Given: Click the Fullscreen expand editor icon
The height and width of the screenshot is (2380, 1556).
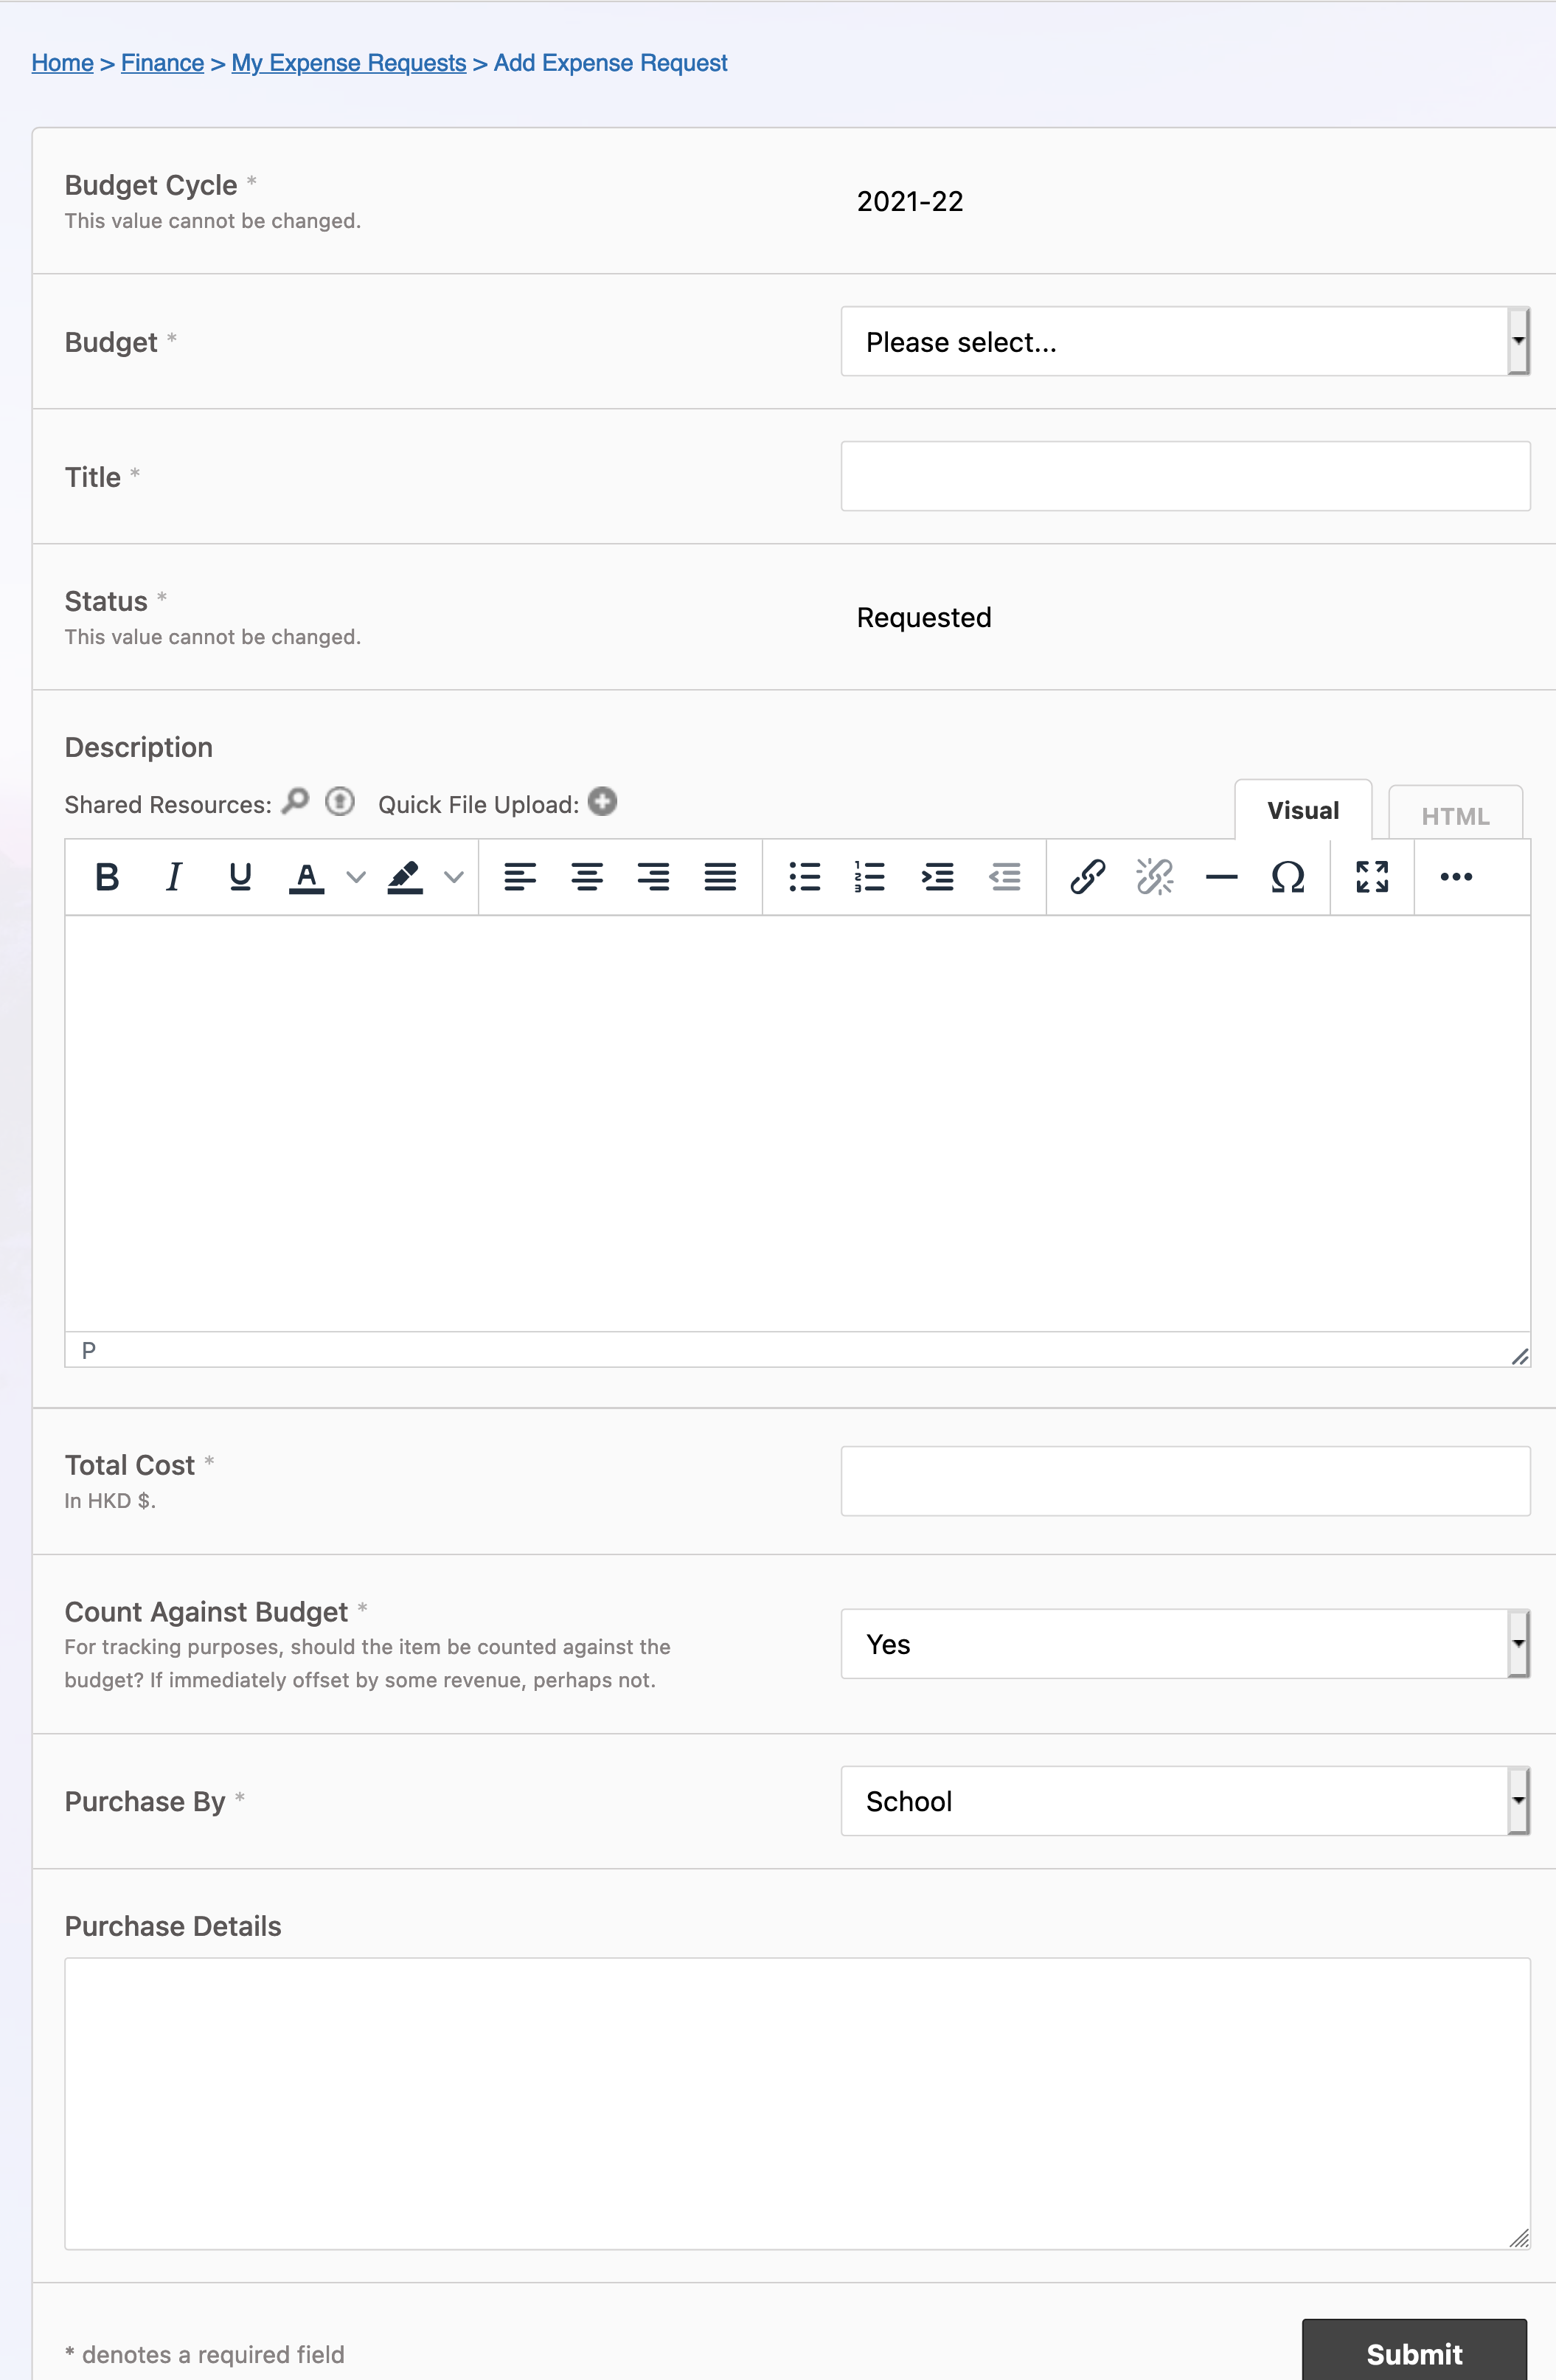Looking at the screenshot, I should point(1372,877).
